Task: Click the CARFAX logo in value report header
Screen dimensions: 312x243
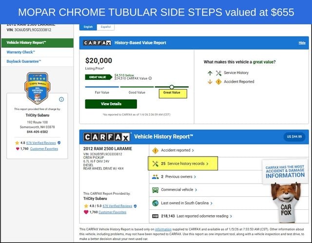Action: point(97,43)
